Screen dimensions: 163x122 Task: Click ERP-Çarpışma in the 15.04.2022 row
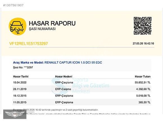(x=64, y=82)
